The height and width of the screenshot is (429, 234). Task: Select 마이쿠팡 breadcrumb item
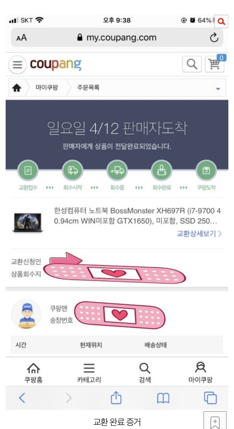pyautogui.click(x=47, y=88)
